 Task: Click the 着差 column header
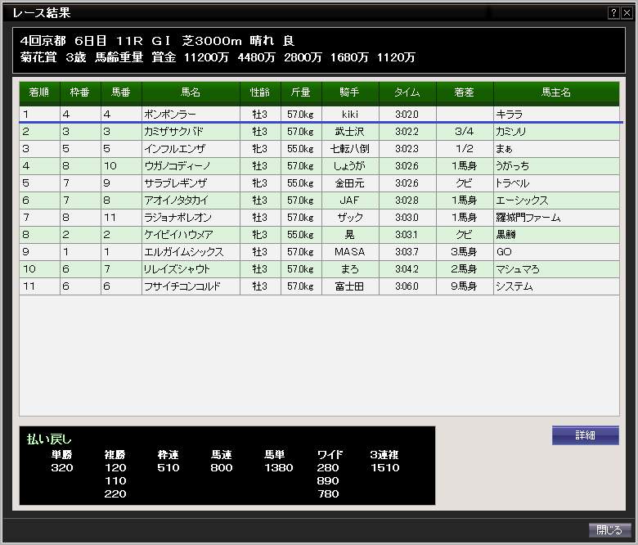click(465, 92)
